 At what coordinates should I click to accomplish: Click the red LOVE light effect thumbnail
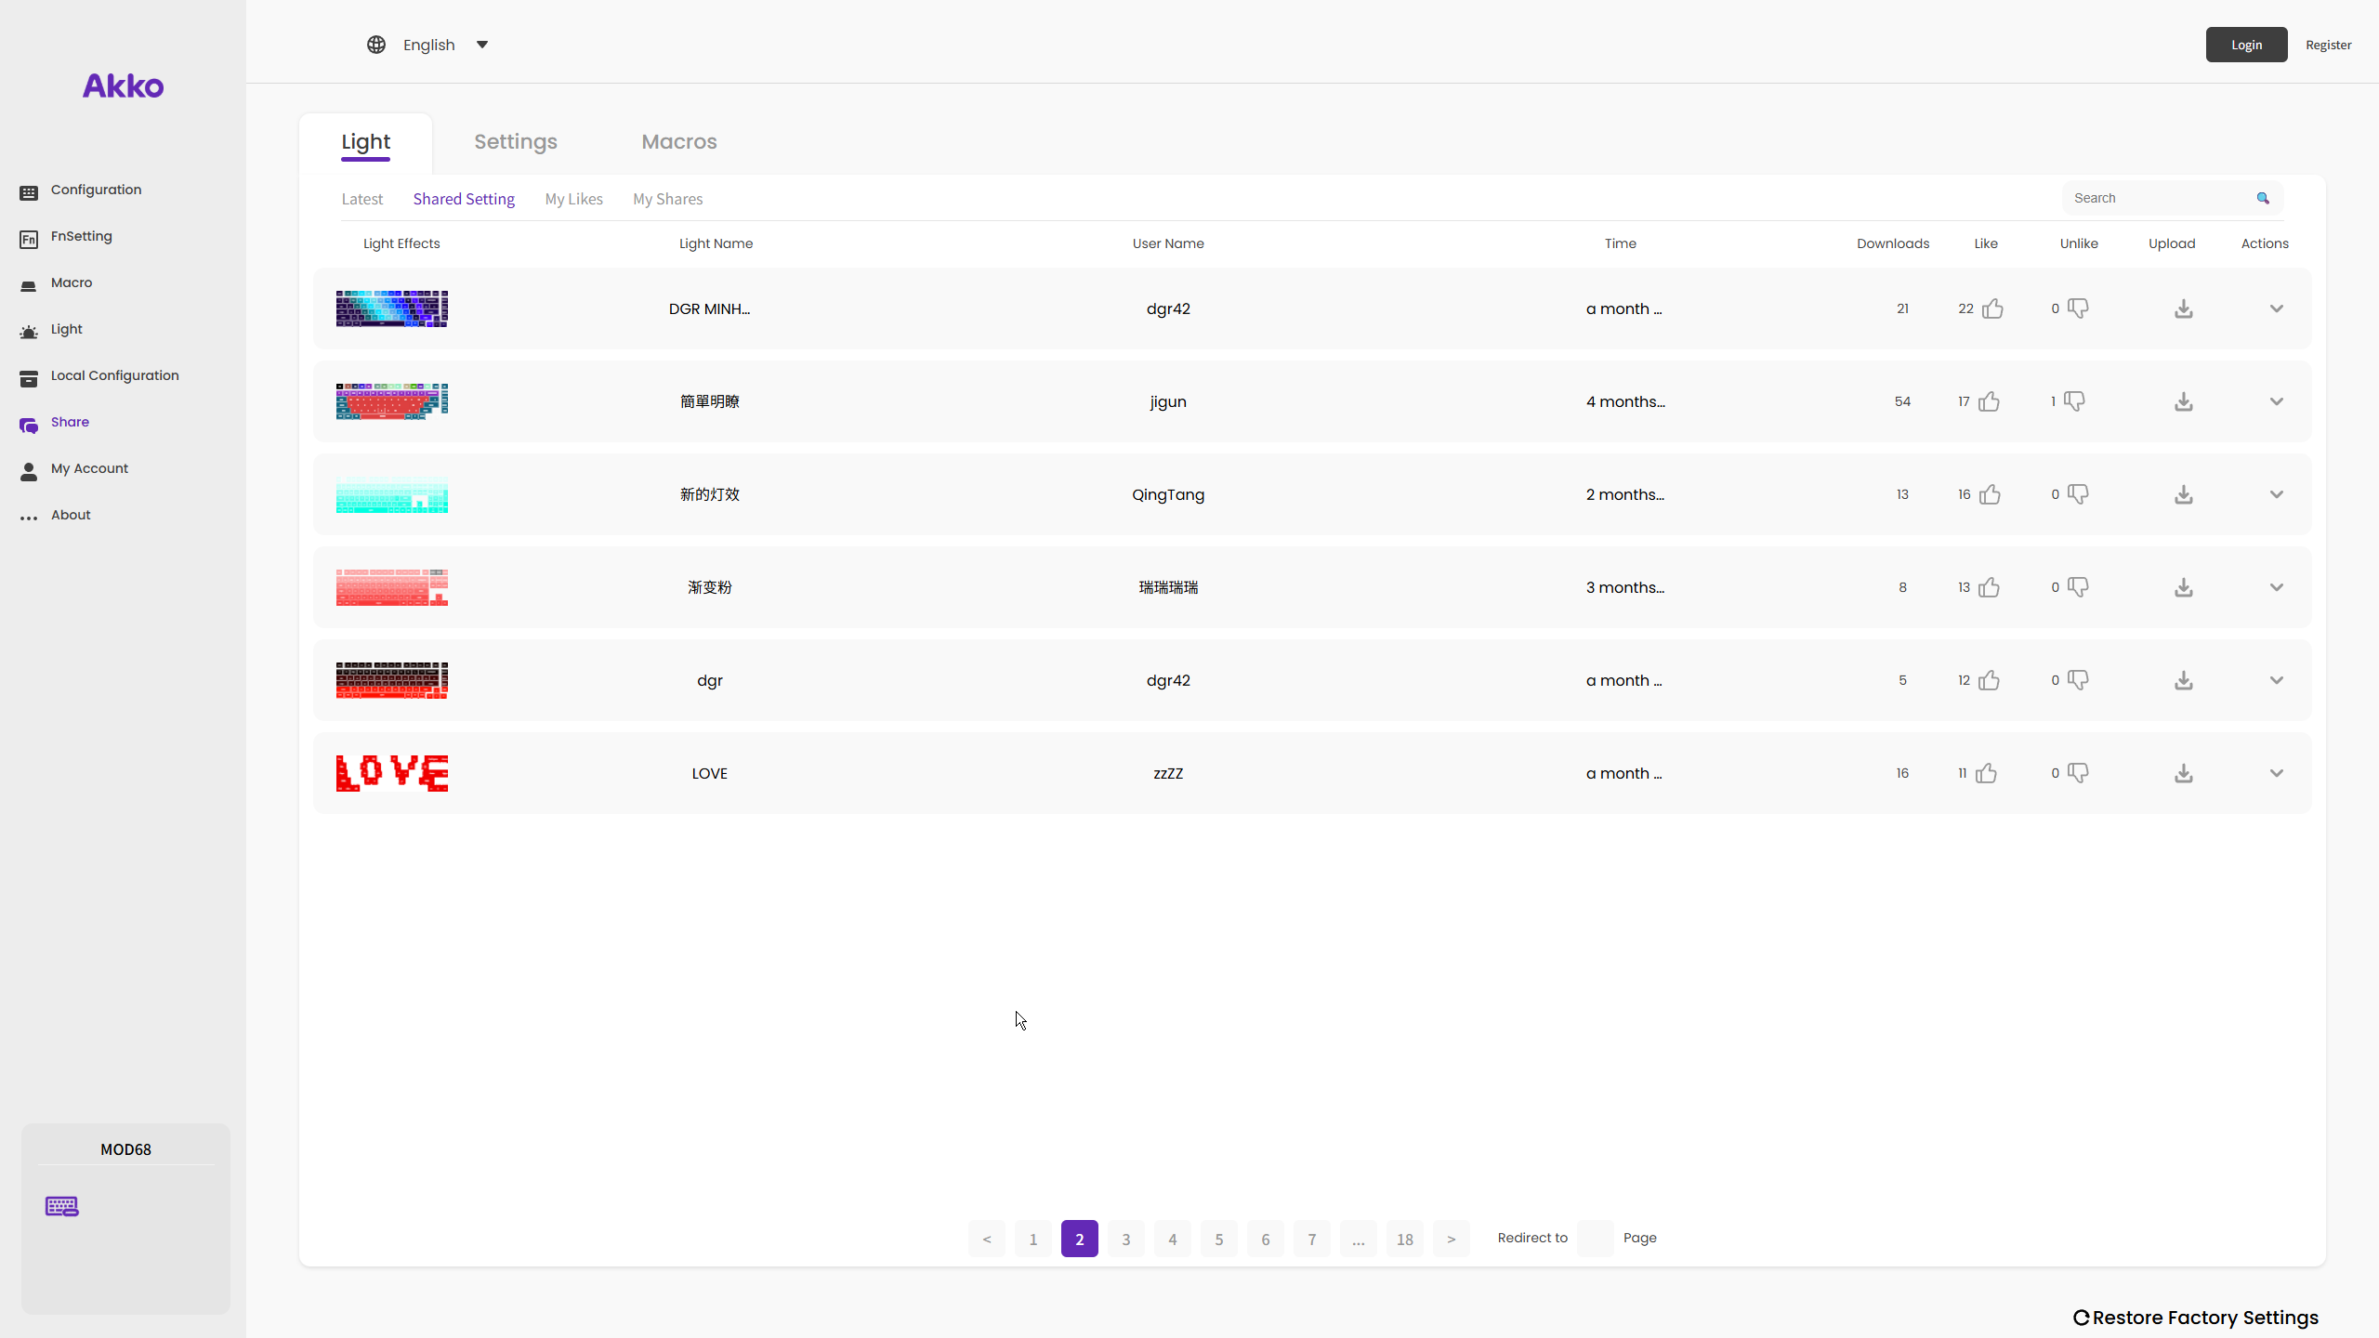pyautogui.click(x=391, y=773)
